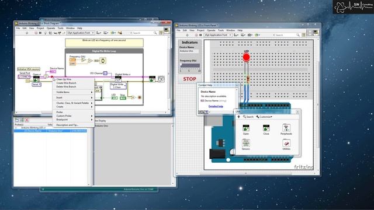Click Run arrow in Block Diagram toolbar
Image resolution: width=374 pixels, height=210 pixels.
tap(27, 33)
